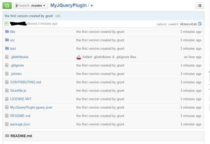210x144 pixels.
Task: Open the .gitattributes file
Action: (x=20, y=57)
